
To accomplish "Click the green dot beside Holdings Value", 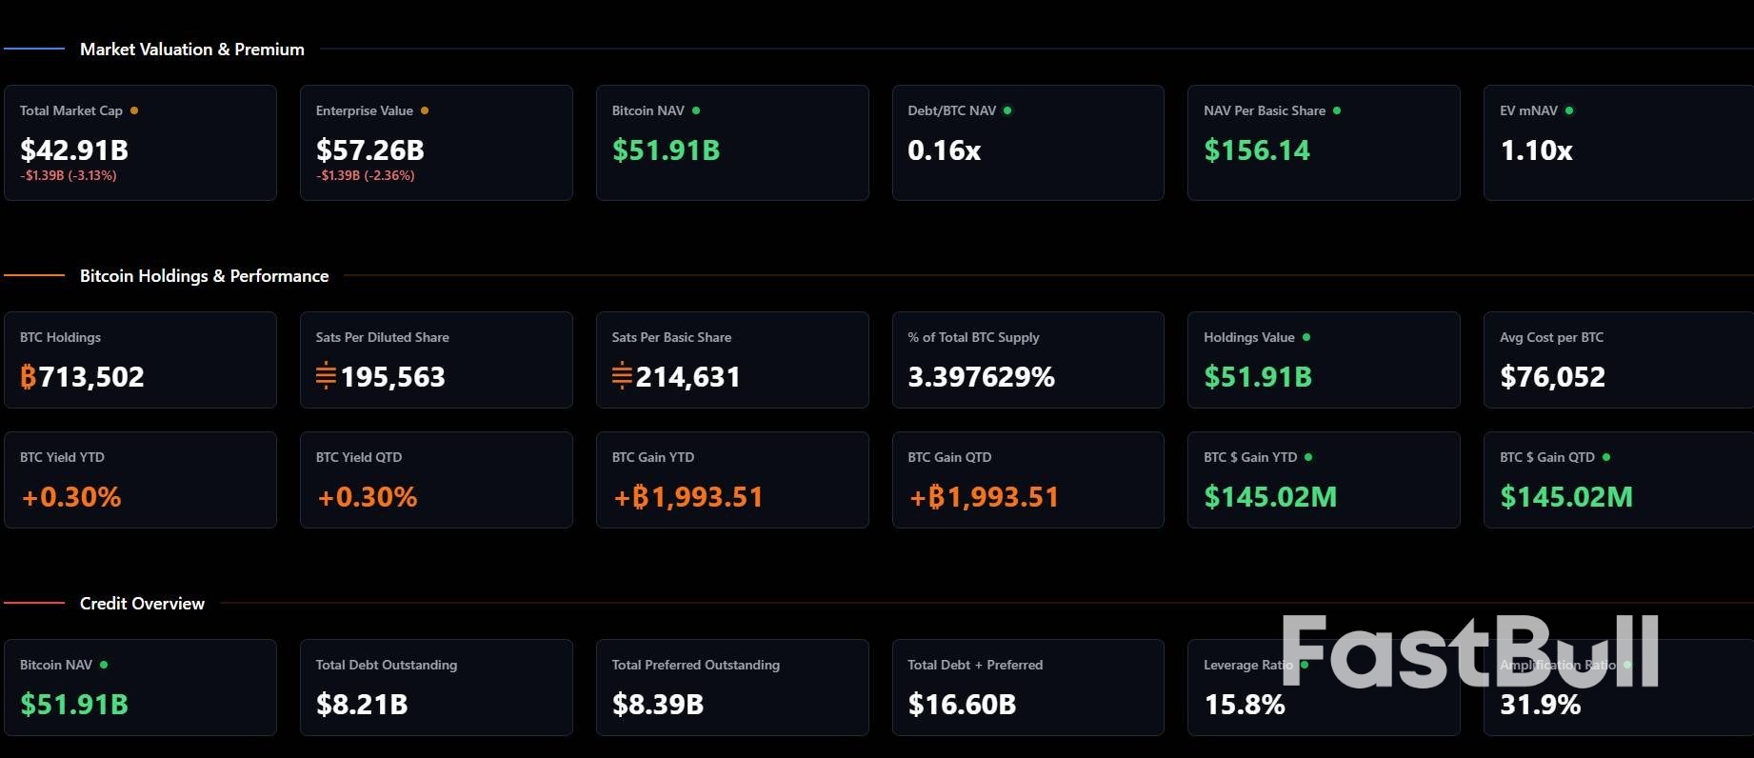I will (x=1306, y=337).
